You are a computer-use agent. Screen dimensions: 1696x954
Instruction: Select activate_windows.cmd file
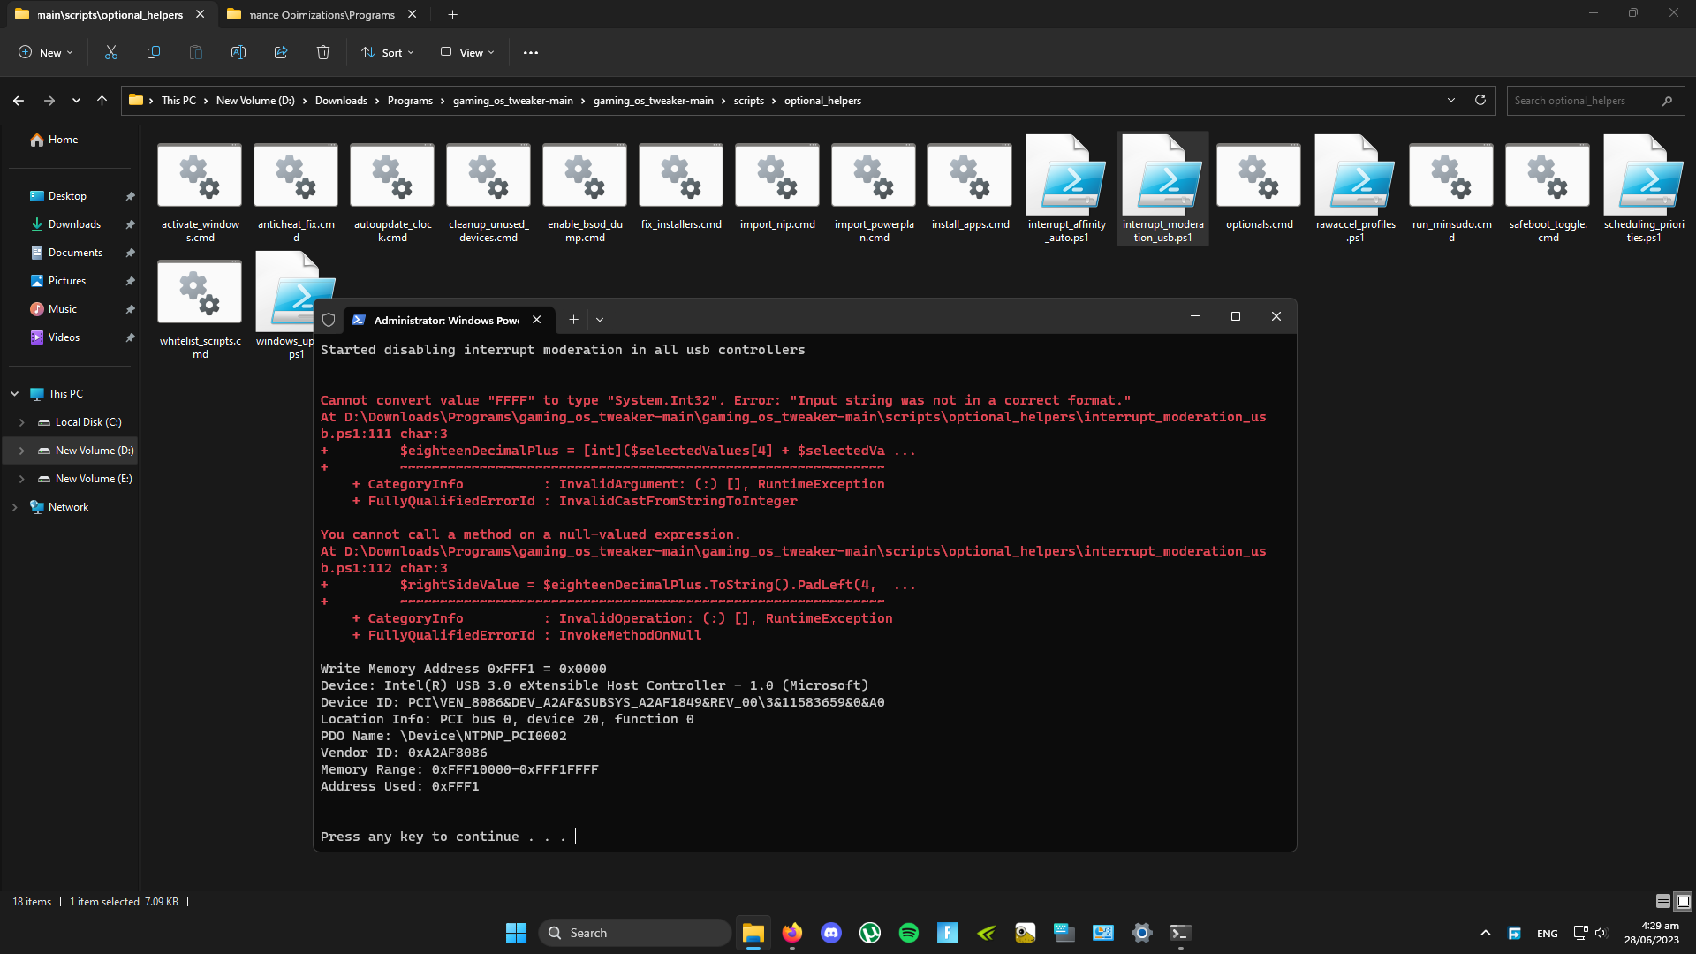pos(201,189)
